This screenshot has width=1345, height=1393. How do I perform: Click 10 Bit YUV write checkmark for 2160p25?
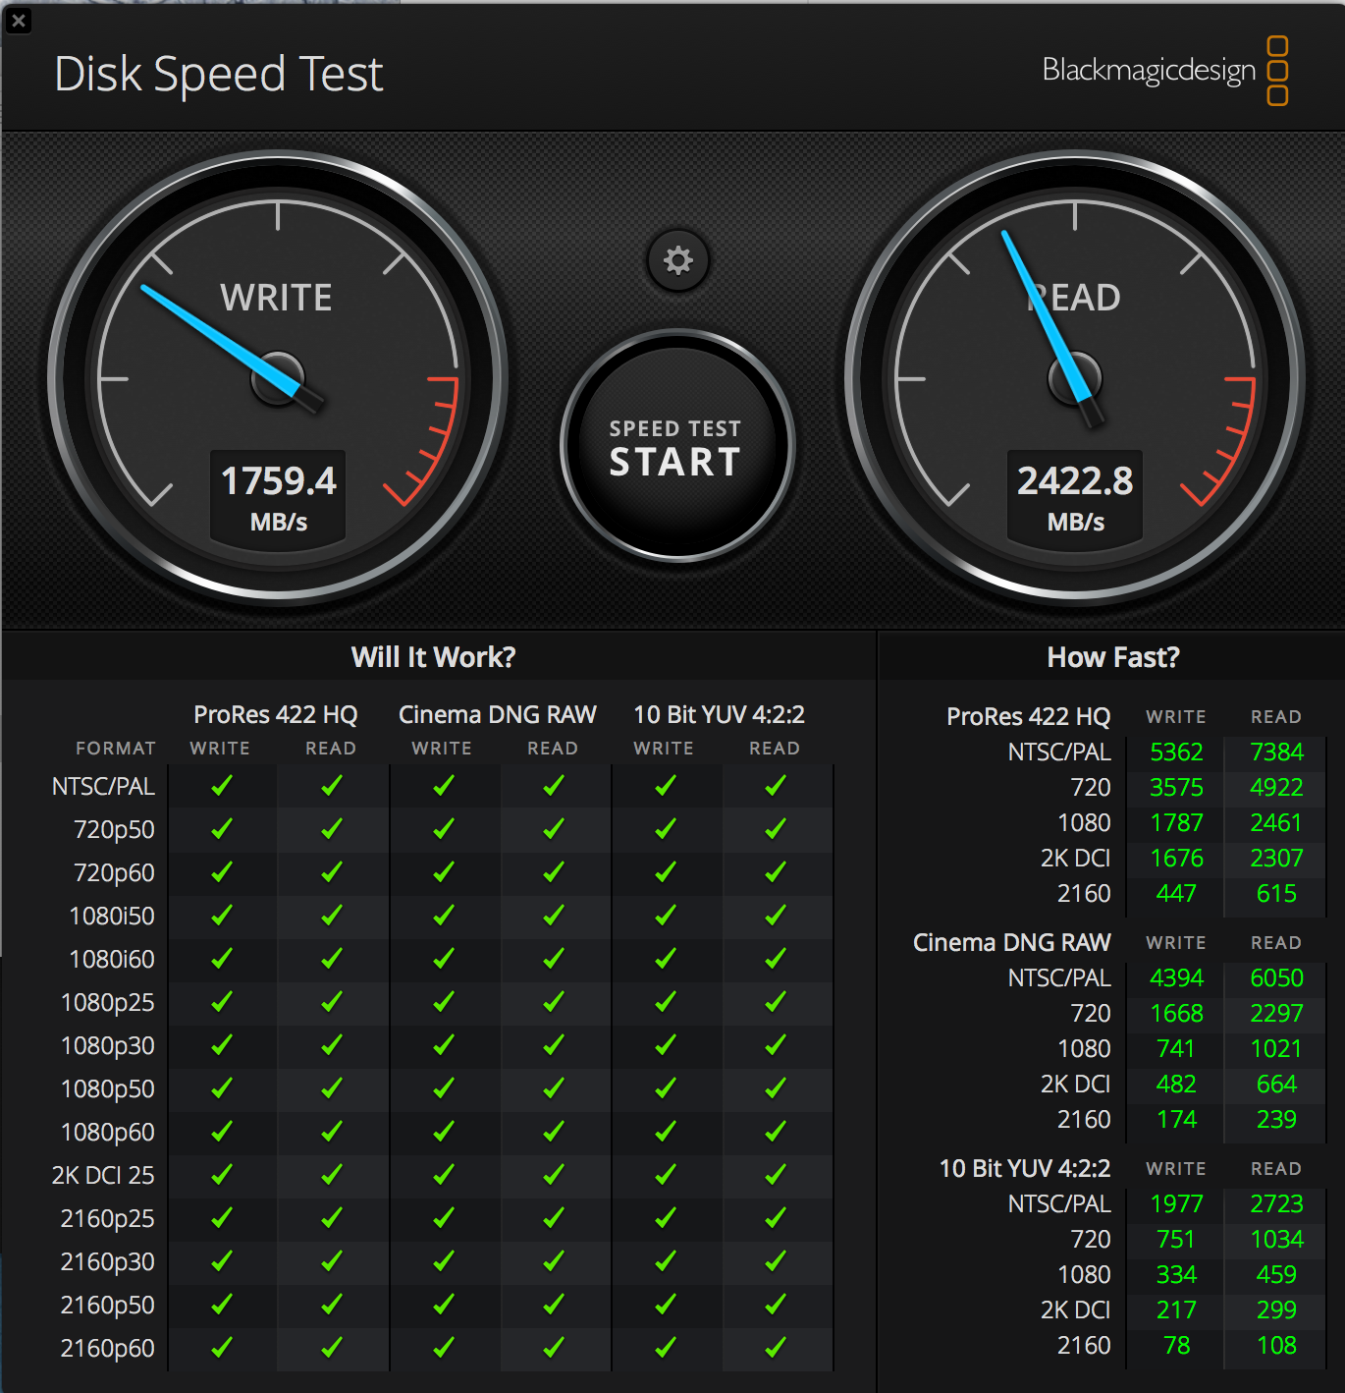(666, 1218)
